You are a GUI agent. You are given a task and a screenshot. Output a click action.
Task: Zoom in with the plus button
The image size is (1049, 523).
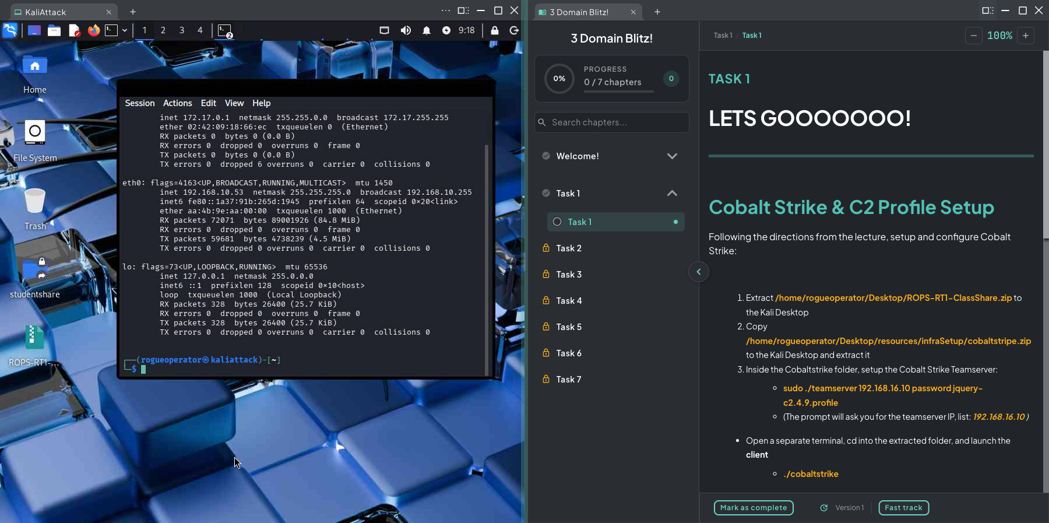pos(1026,36)
